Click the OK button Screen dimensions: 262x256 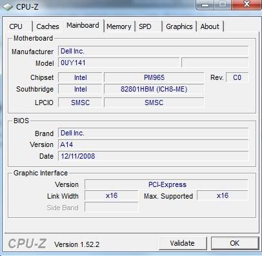click(235, 243)
